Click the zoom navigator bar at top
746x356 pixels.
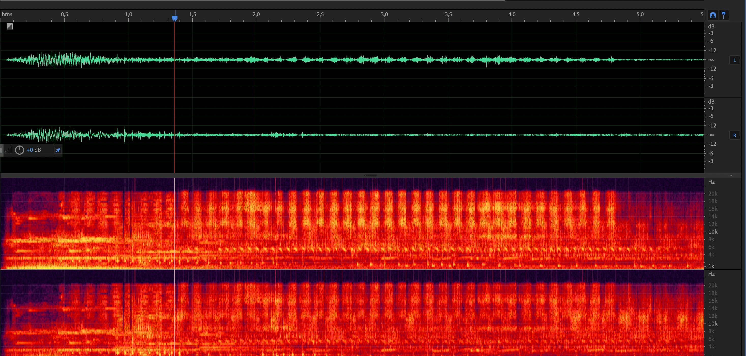click(x=252, y=0)
